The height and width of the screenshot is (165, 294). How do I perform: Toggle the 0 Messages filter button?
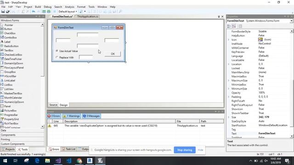tap(91, 116)
